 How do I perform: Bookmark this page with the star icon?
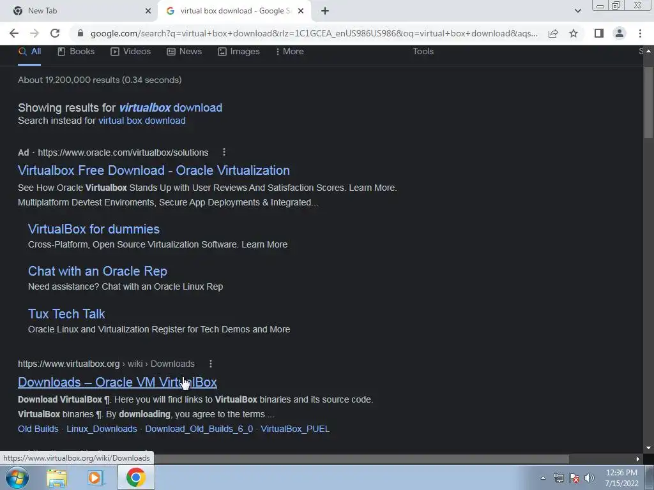click(574, 33)
